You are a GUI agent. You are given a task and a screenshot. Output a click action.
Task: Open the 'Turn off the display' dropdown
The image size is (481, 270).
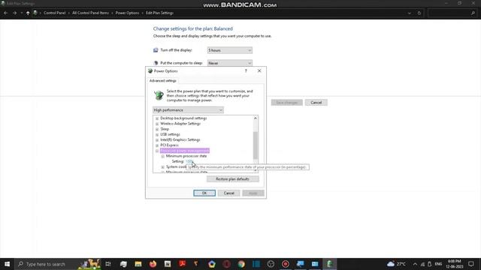click(230, 50)
